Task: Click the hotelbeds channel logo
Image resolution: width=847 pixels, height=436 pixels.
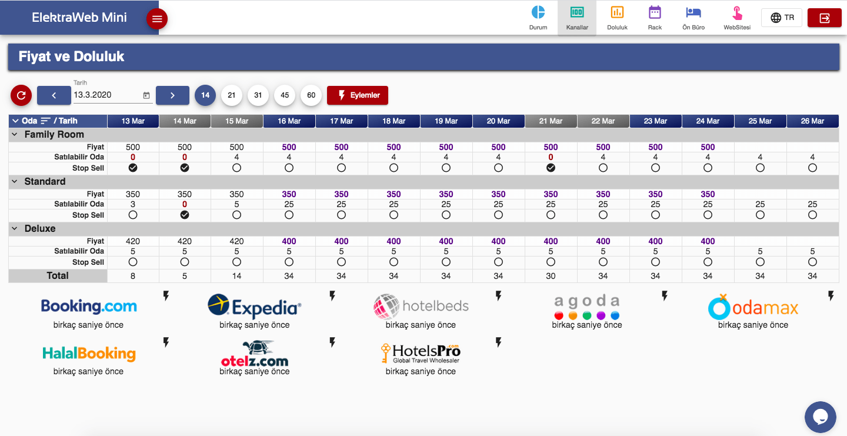Action: pos(421,307)
